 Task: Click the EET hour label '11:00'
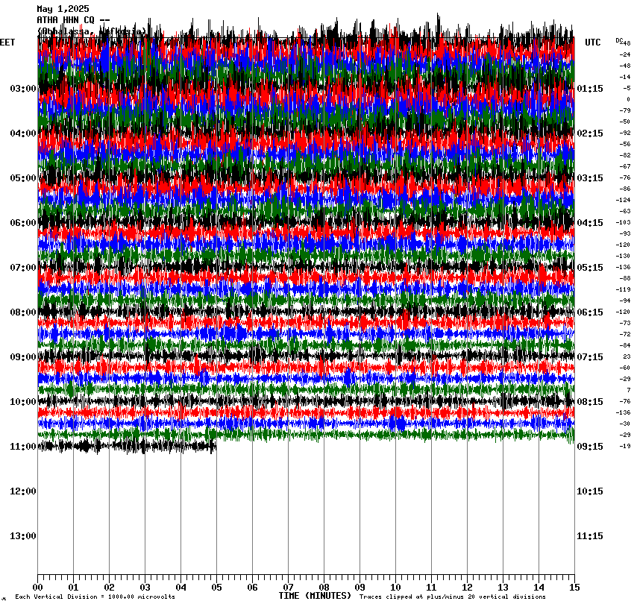coord(23,447)
